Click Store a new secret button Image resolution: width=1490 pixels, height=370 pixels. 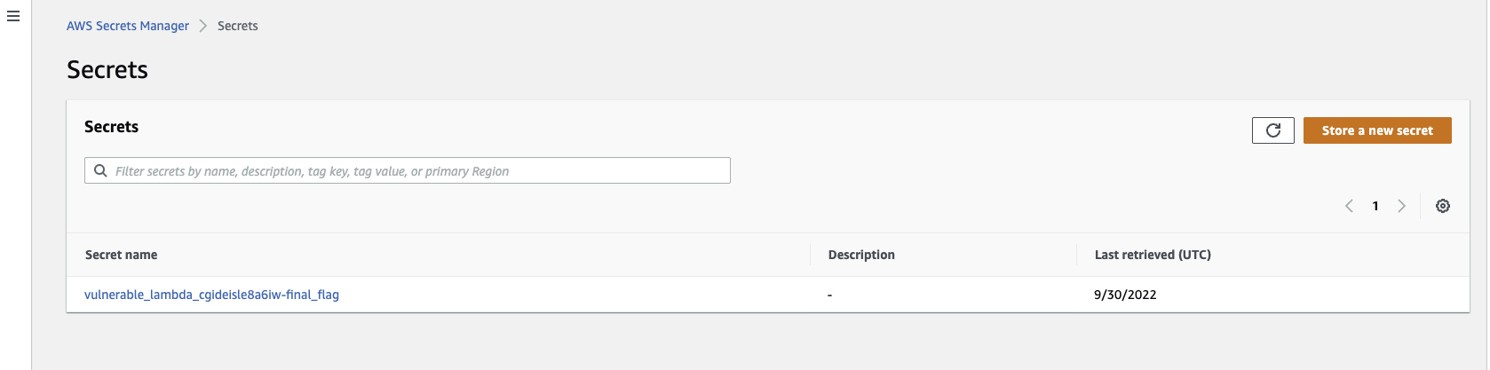[x=1377, y=130]
